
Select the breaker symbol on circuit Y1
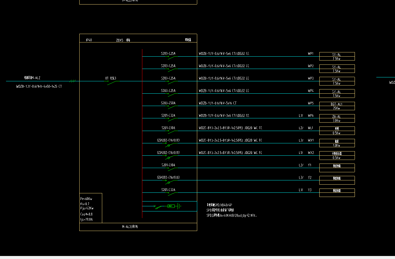tap(172, 169)
